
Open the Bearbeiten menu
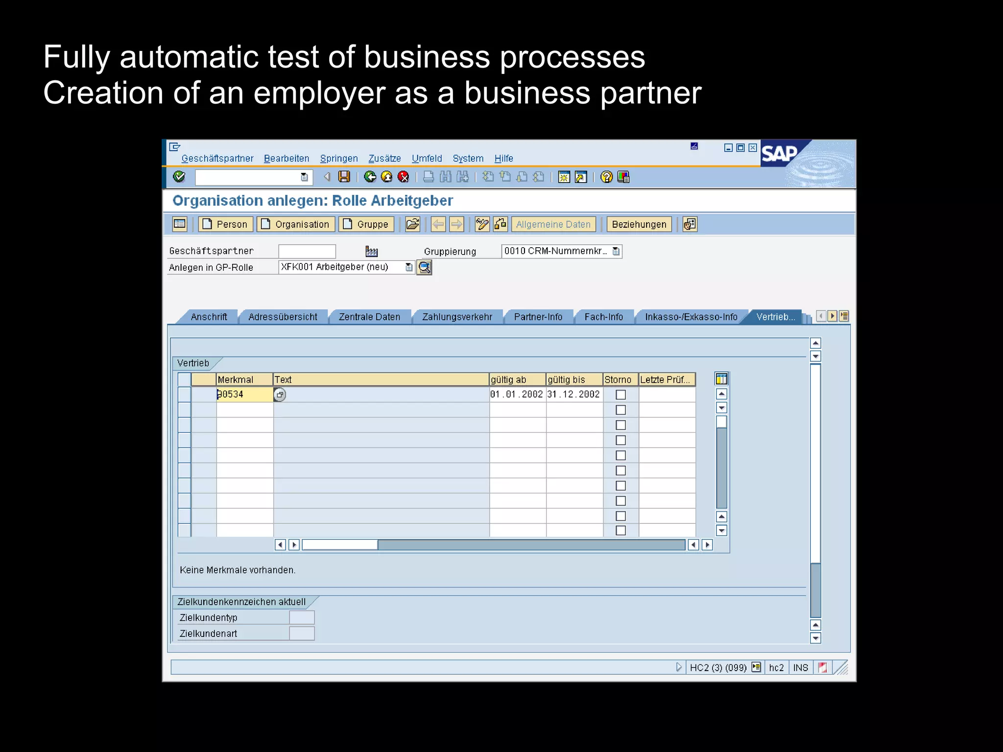(287, 159)
